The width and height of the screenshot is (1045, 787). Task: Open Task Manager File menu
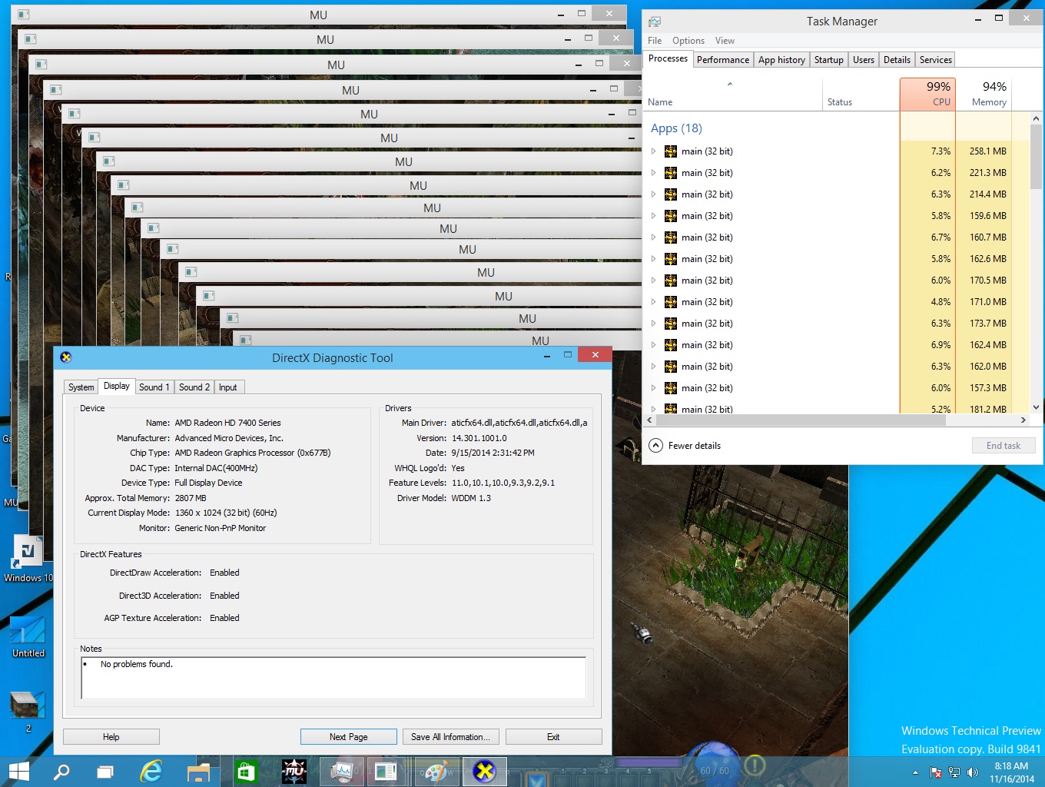655,41
